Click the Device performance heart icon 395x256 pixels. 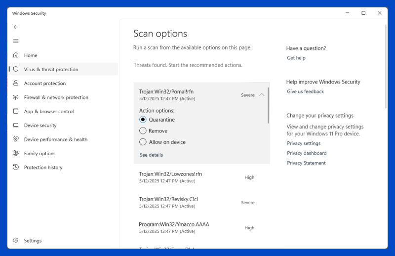coord(16,139)
